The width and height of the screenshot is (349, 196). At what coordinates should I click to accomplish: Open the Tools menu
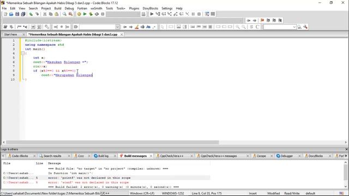click(109, 8)
